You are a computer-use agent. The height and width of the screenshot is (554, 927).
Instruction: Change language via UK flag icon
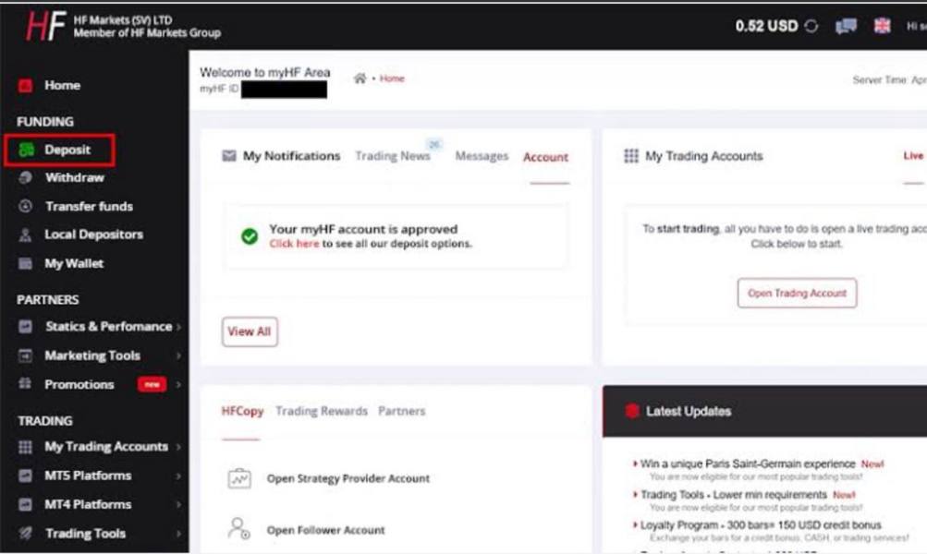point(882,26)
